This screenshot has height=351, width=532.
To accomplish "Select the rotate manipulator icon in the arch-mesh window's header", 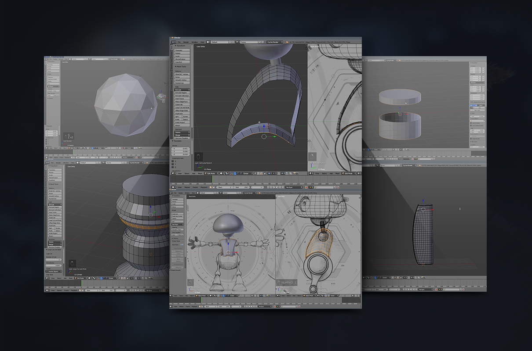I will 238,173.
